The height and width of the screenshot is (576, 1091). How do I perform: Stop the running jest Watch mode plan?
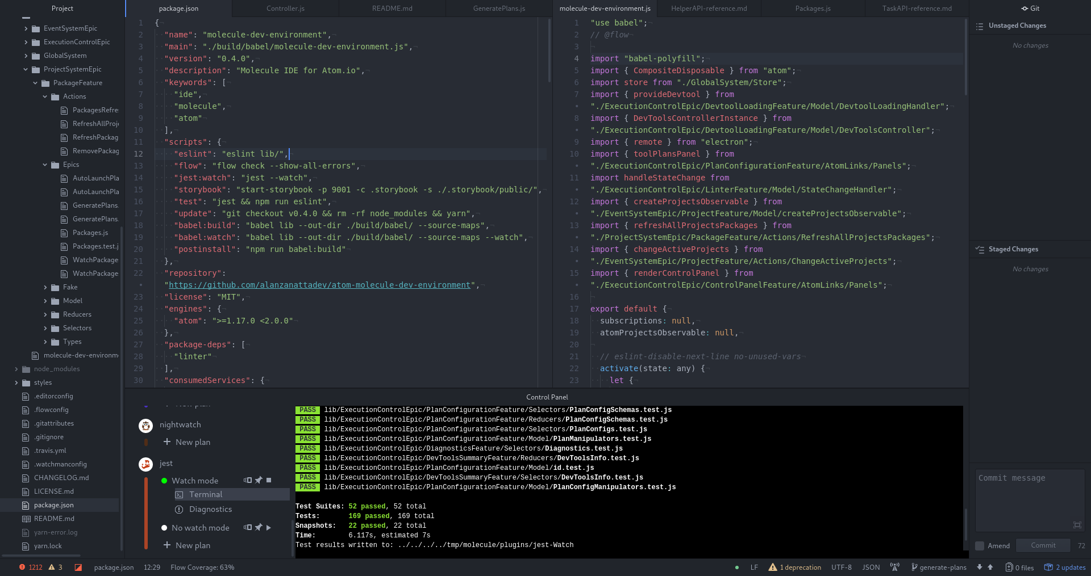click(269, 480)
